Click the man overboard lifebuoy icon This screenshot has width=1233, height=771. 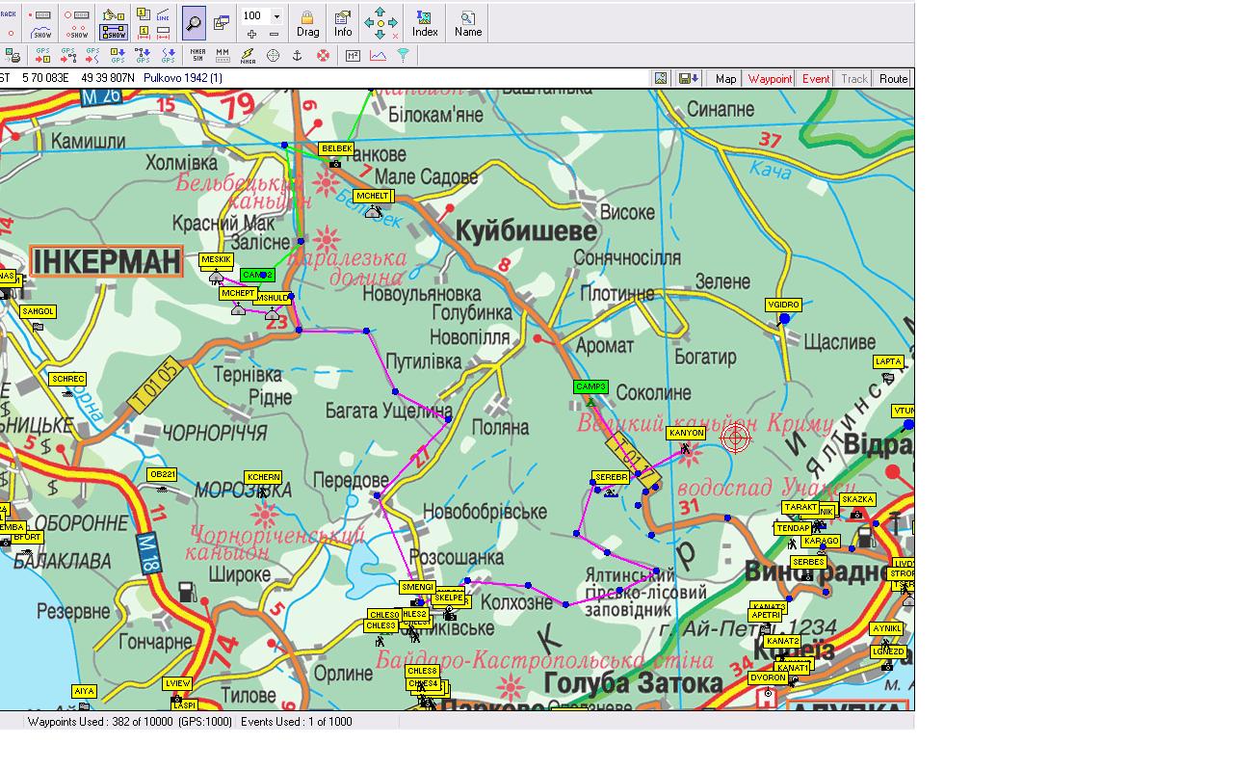(x=323, y=56)
